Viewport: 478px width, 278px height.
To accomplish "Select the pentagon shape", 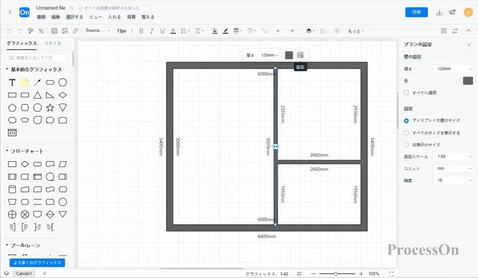I will [12, 107].
